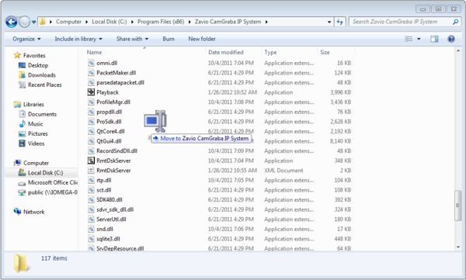
Task: Click Zavio CamGraba IP System breadcrumb
Action: click(228, 22)
